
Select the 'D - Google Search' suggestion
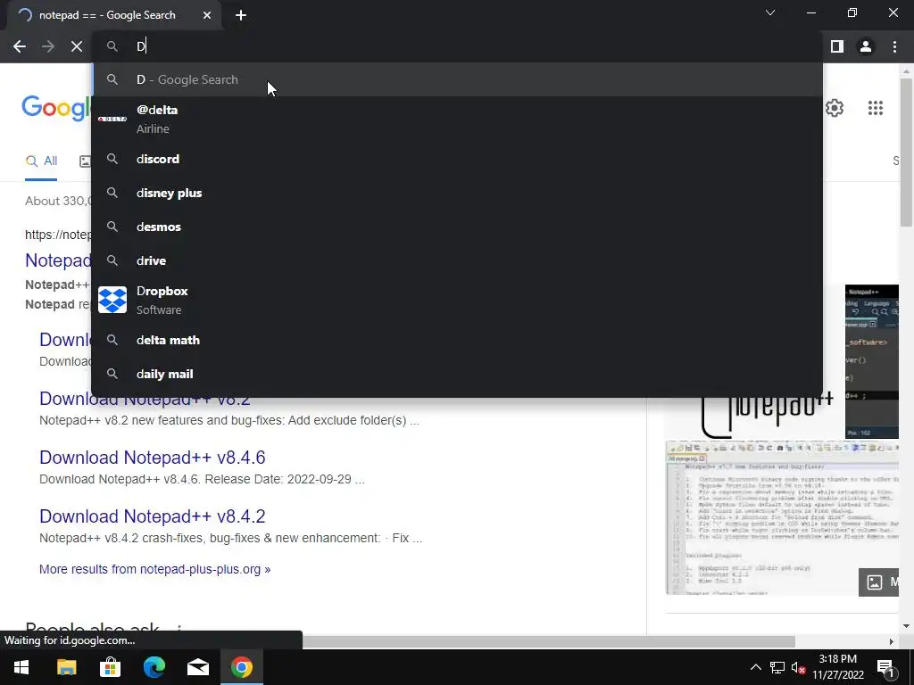point(457,79)
